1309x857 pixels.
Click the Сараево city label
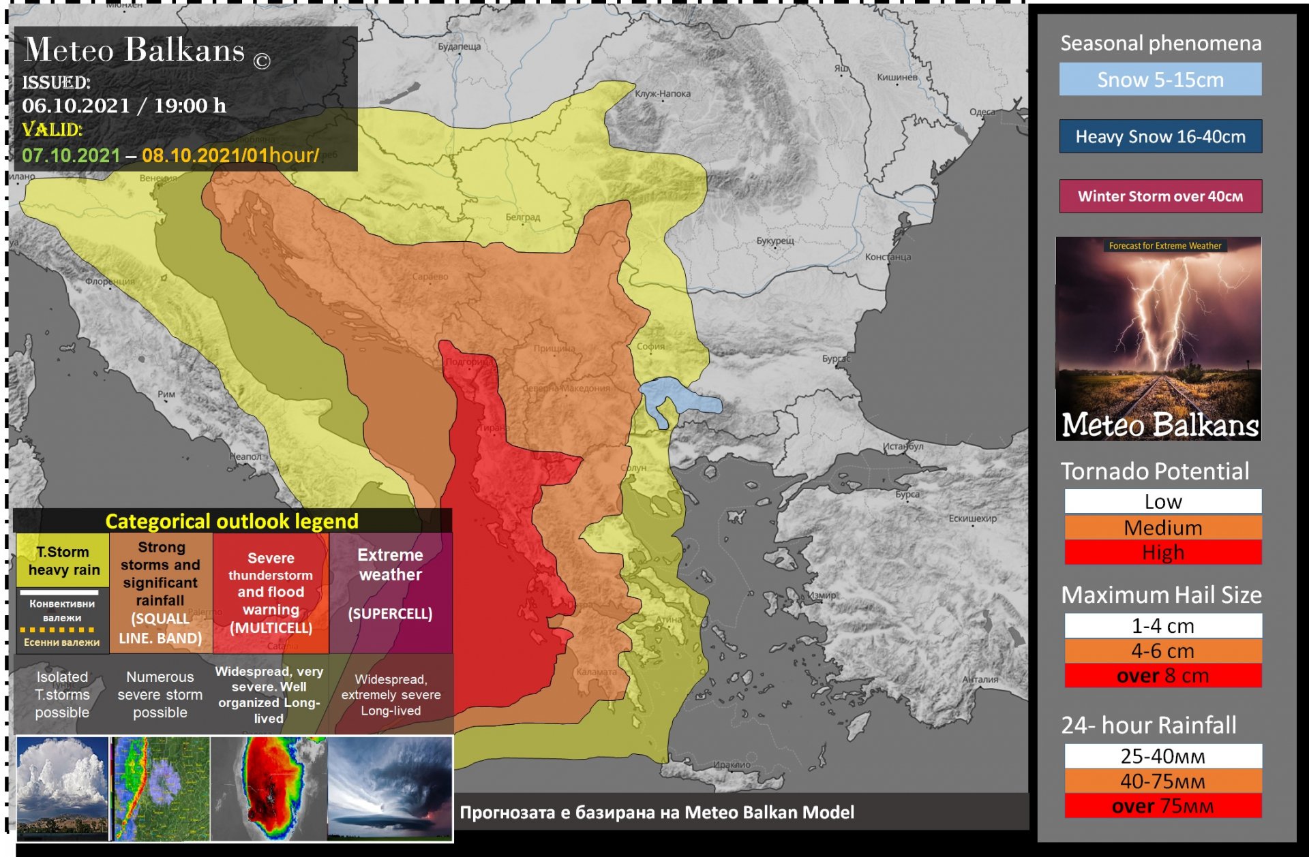(x=430, y=277)
